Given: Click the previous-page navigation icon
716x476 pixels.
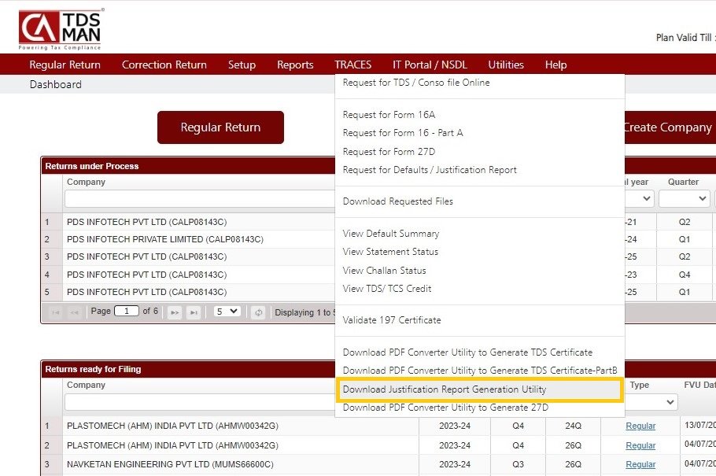Looking at the screenshot, I should pyautogui.click(x=73, y=312).
